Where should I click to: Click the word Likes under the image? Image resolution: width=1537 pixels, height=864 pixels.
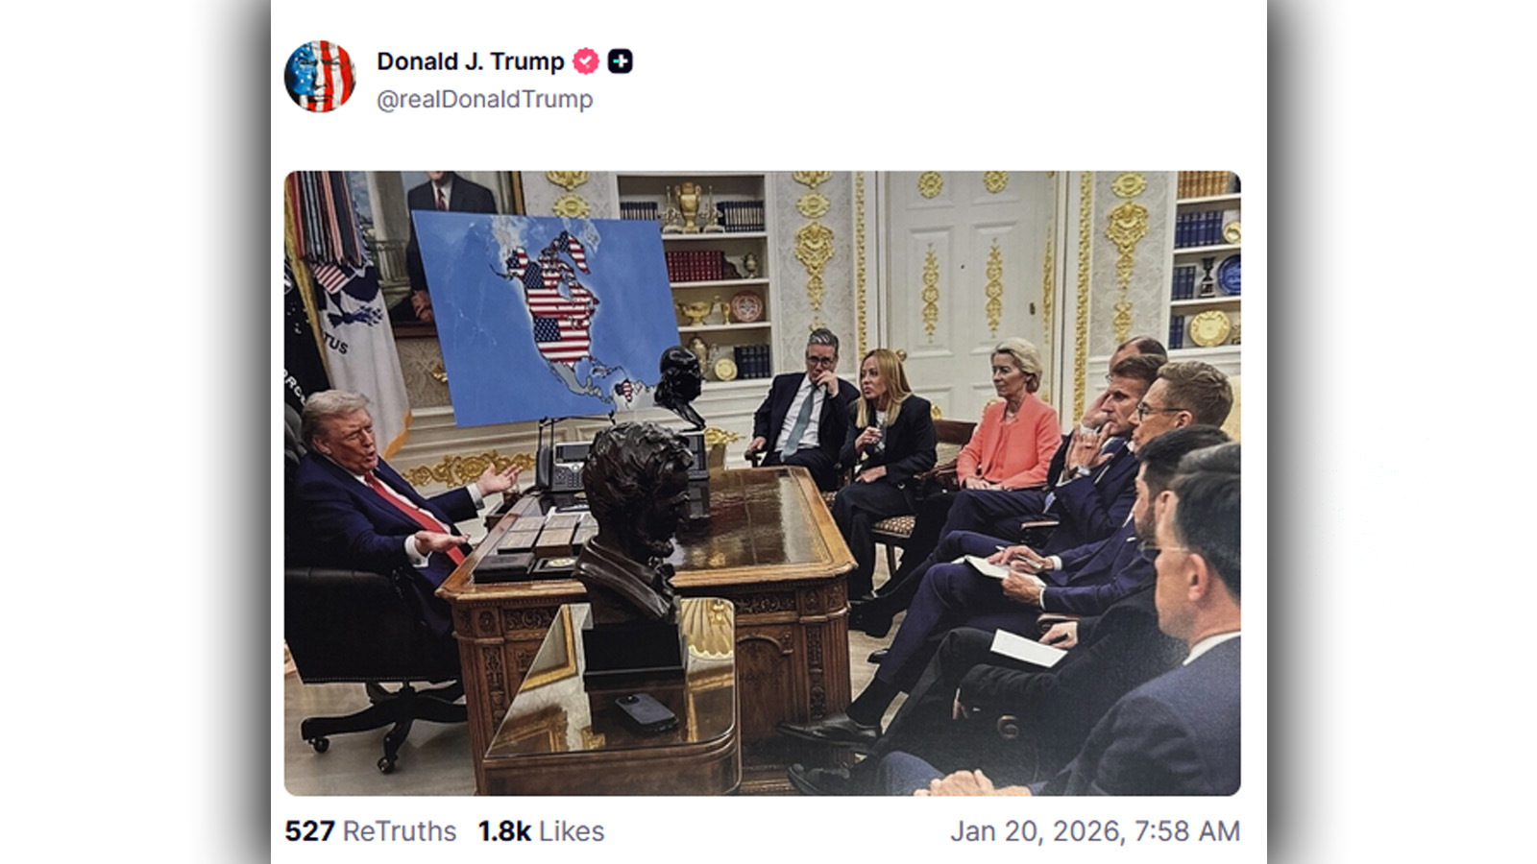click(572, 830)
